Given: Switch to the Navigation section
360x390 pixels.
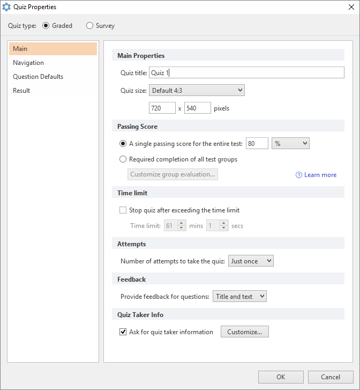Looking at the screenshot, I should pos(28,63).
